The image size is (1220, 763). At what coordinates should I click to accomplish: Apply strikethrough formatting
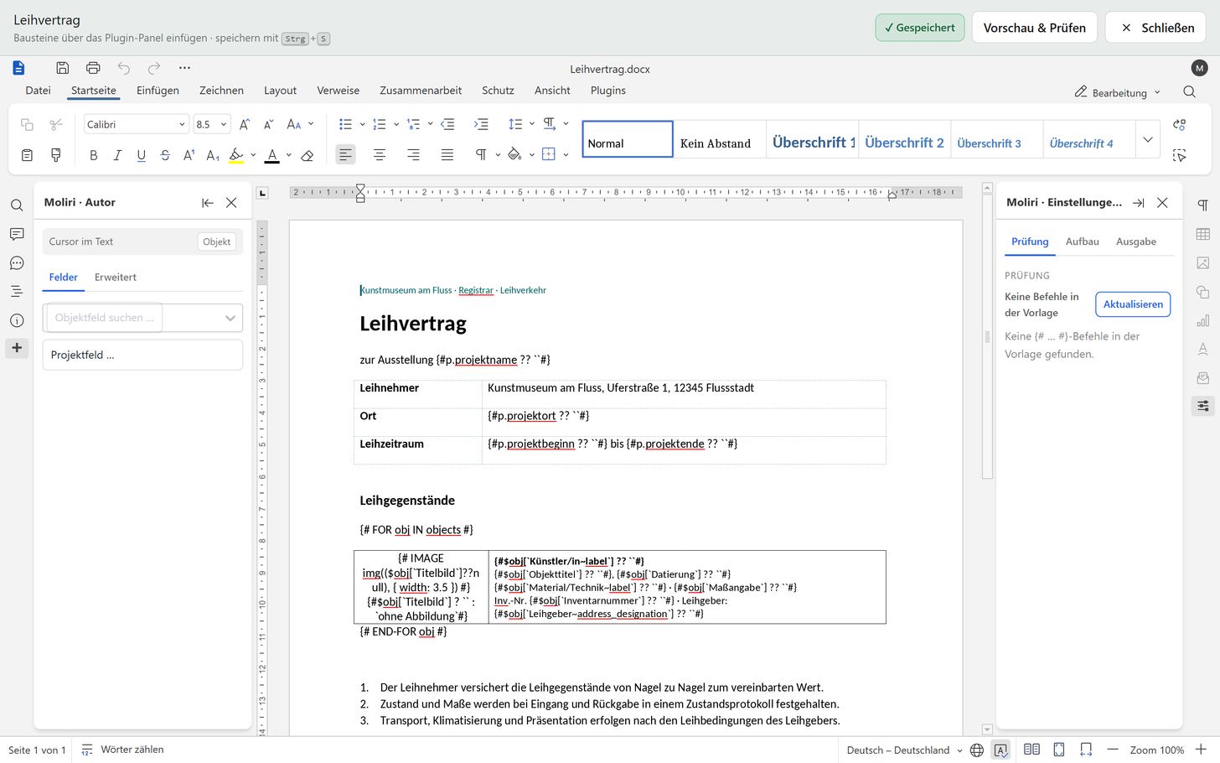pyautogui.click(x=165, y=155)
